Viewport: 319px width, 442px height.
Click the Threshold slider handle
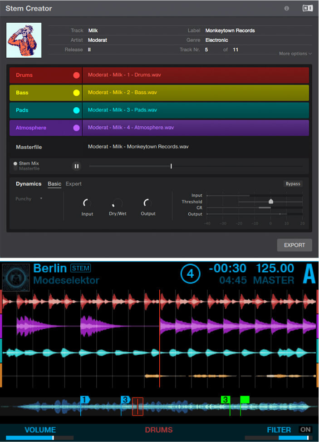[271, 201]
